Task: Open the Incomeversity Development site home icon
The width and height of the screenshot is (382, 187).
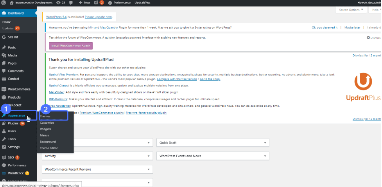Action: point(12,3)
